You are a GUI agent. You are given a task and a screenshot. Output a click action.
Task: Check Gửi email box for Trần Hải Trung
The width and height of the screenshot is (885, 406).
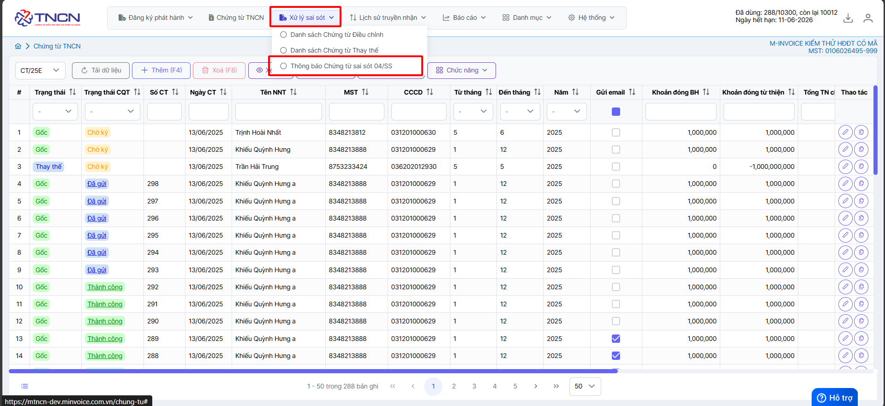click(x=616, y=167)
